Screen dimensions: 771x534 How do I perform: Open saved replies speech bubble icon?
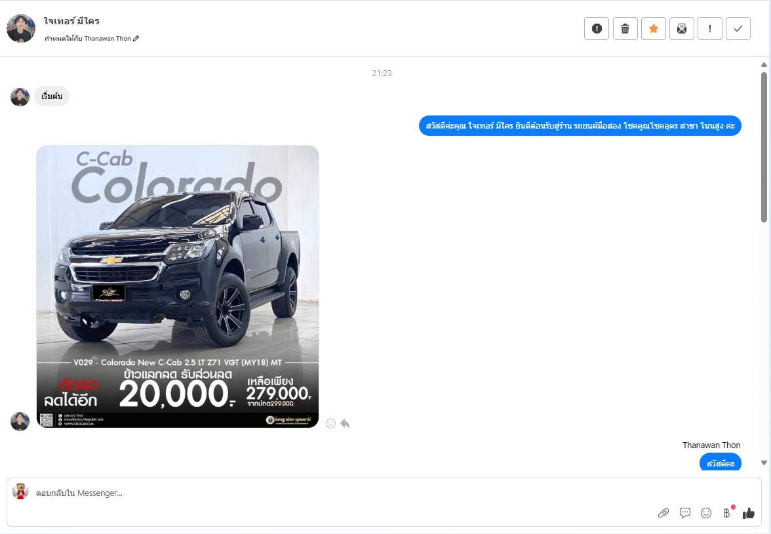coord(685,513)
